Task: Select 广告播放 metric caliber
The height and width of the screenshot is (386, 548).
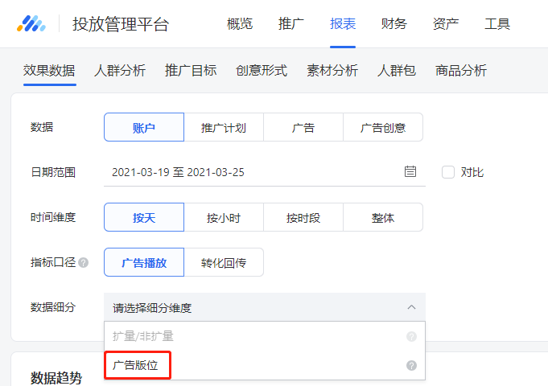Action: [x=144, y=262]
